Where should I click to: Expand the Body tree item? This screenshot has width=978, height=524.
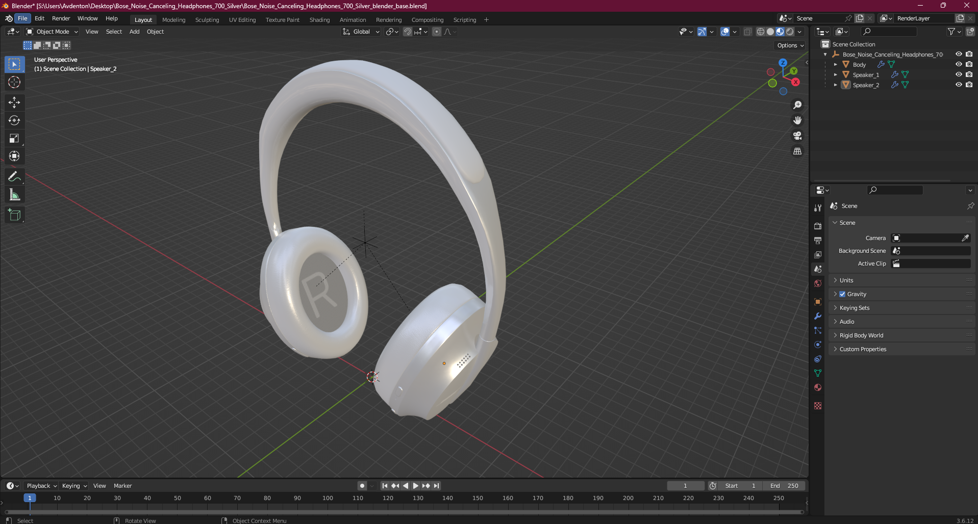pos(835,65)
